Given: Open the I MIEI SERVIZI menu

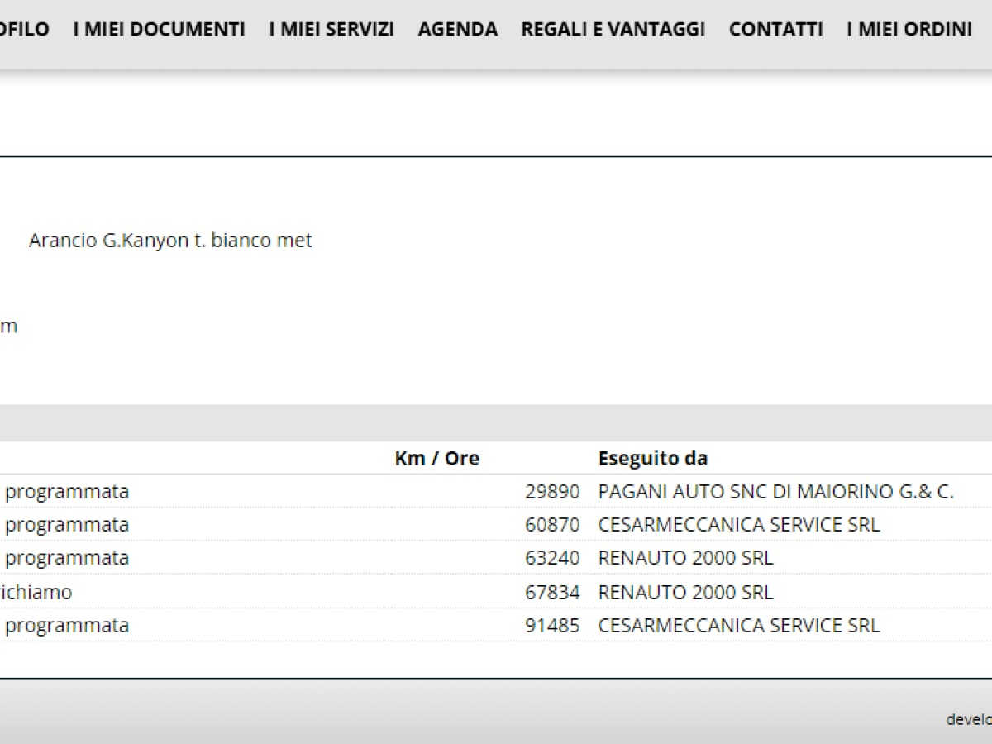Looking at the screenshot, I should pyautogui.click(x=331, y=30).
